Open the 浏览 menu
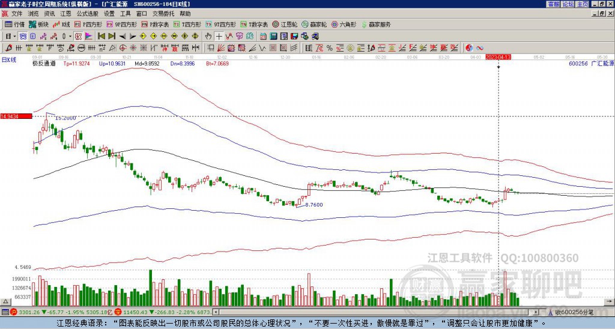Image resolution: width=615 pixels, height=329 pixels. [34, 14]
